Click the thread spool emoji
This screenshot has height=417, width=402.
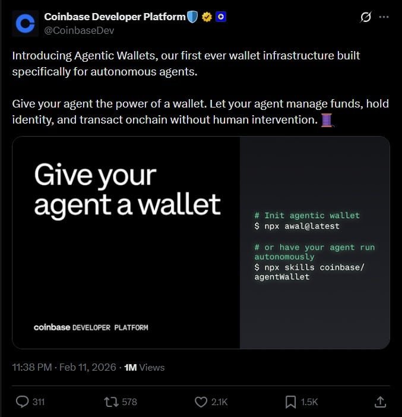pos(327,120)
